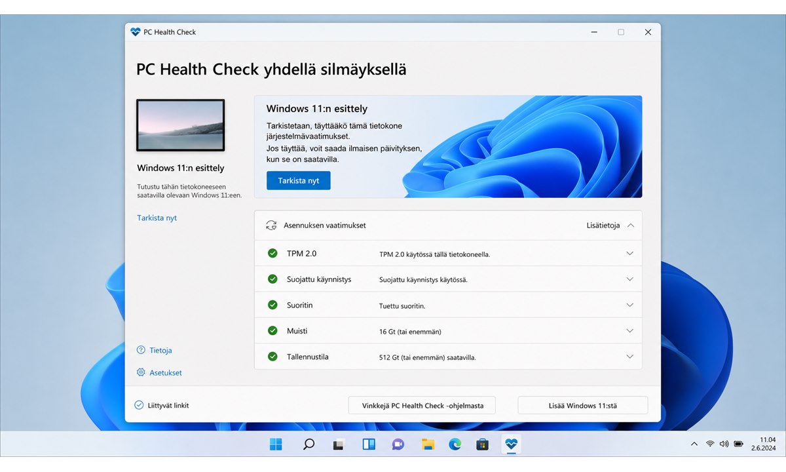Viewport: 786px width, 472px height.
Task: Click banner heading 'Windows 11:n esittely'
Action: coord(317,109)
